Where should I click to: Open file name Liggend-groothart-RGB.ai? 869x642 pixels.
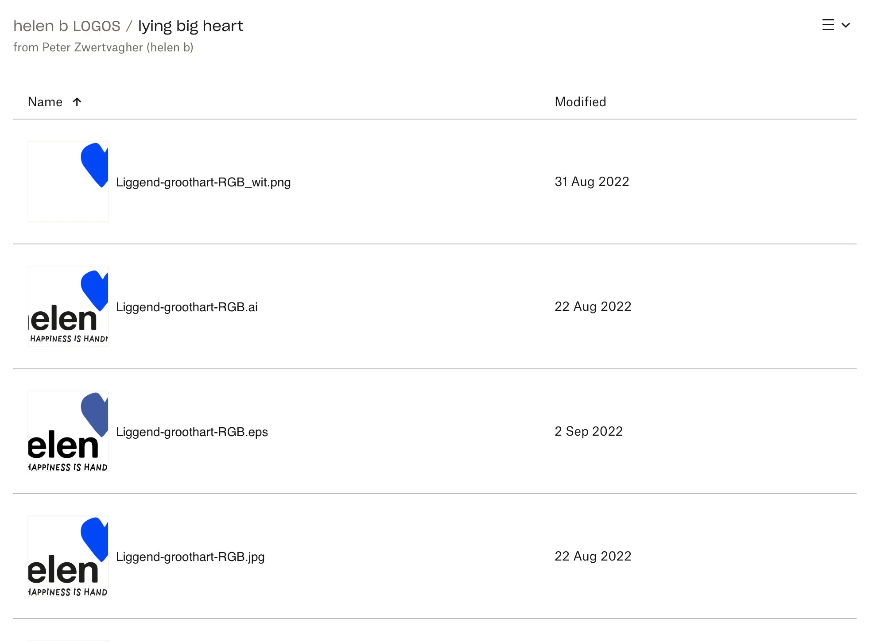coord(187,307)
